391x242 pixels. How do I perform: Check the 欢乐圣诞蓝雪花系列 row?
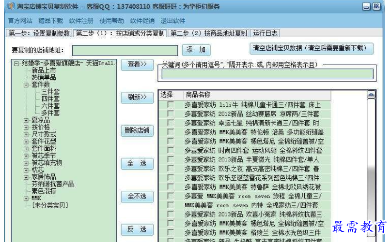(171, 178)
